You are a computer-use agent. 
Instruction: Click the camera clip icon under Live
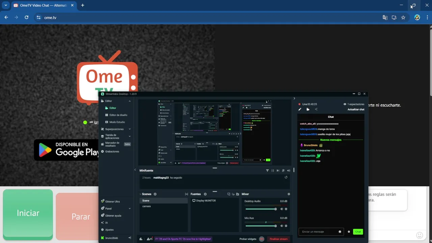[308, 109]
